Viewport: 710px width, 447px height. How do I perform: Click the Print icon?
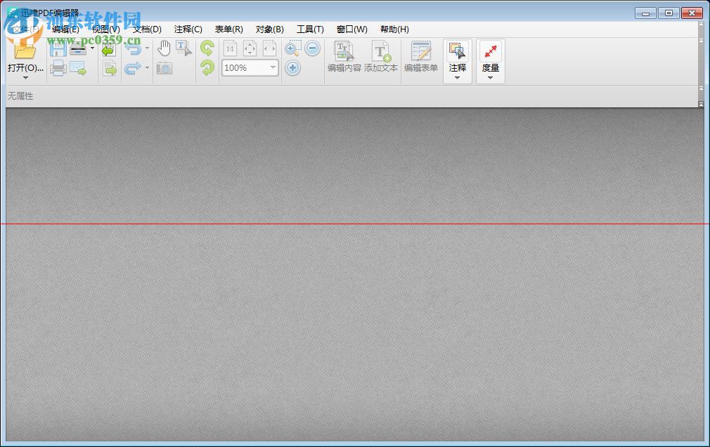coord(58,68)
